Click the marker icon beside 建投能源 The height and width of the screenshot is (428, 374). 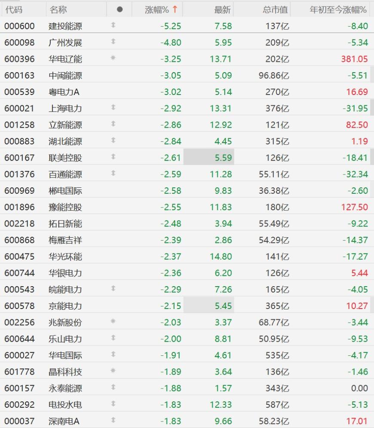click(113, 25)
